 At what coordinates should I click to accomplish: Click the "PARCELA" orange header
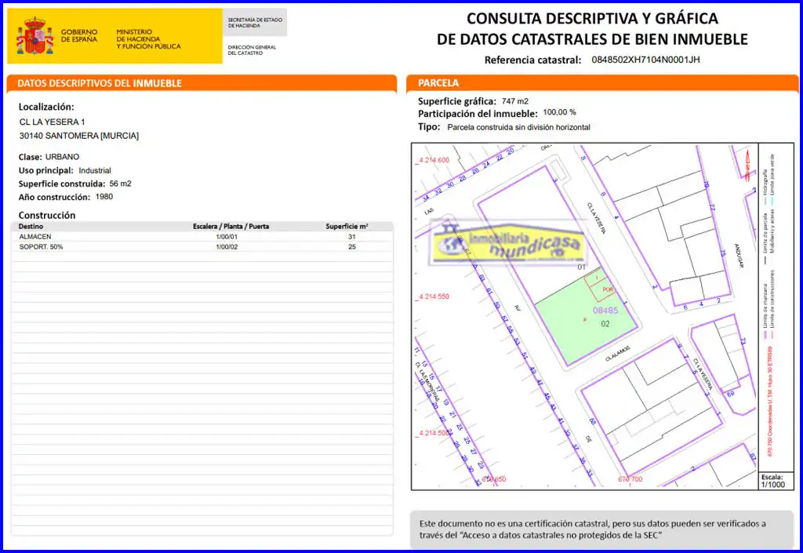602,83
